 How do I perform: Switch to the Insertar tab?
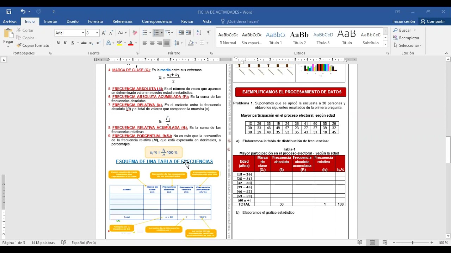(50, 21)
